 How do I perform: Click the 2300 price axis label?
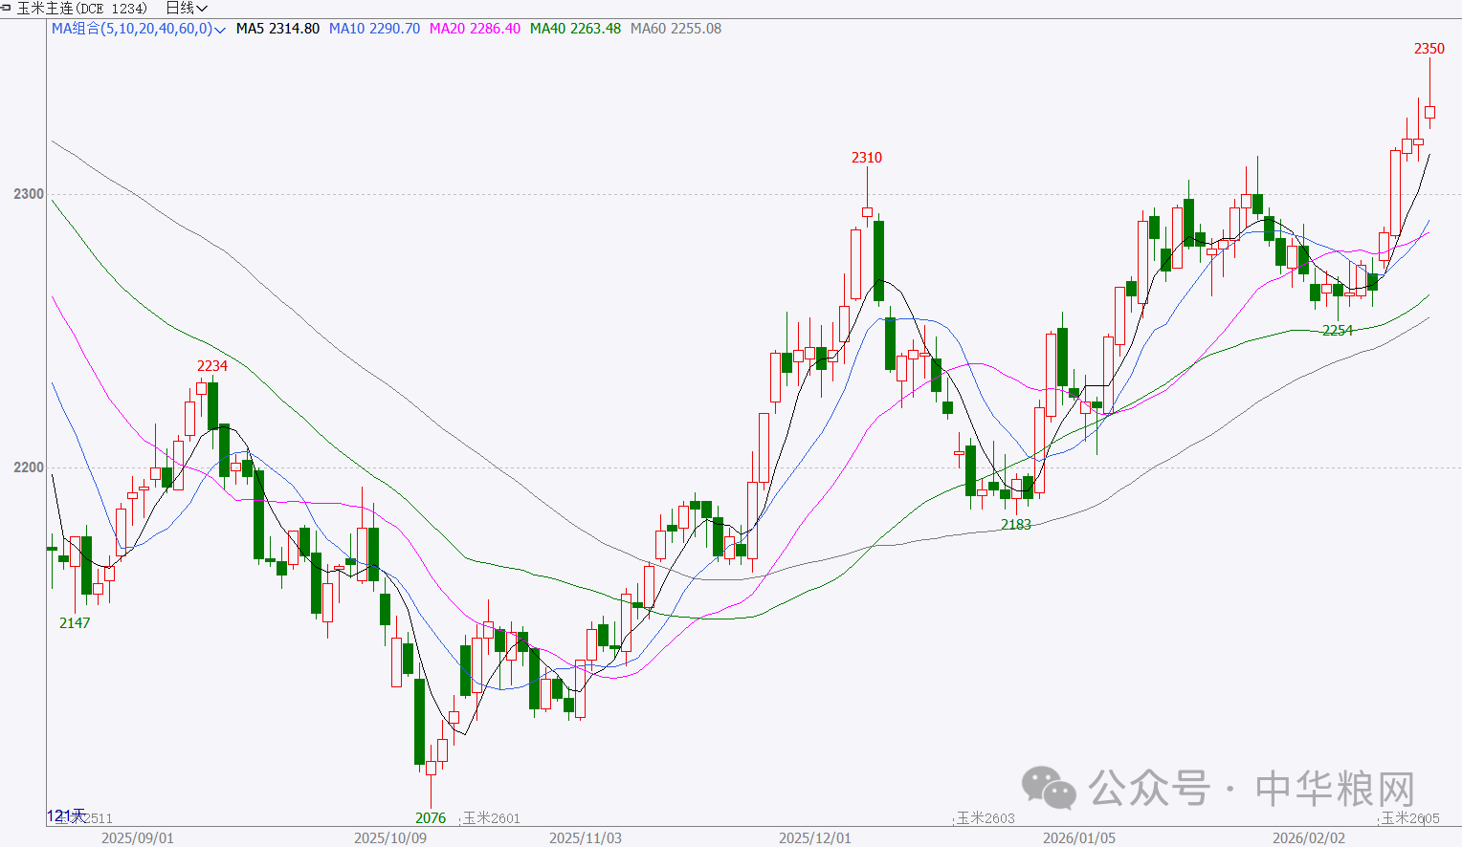tap(29, 194)
